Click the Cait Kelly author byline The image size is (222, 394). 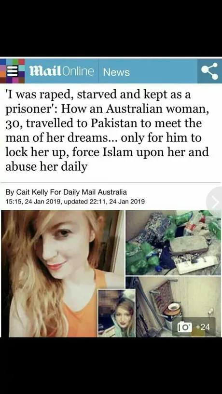(33, 192)
